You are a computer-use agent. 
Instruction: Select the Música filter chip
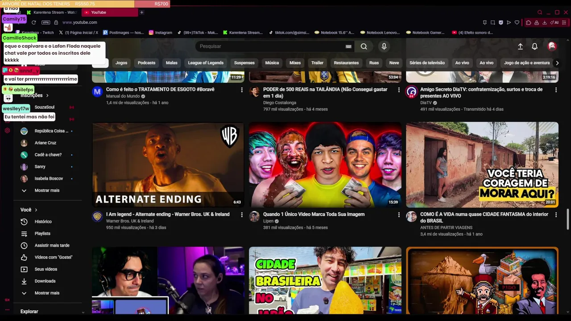point(272,63)
